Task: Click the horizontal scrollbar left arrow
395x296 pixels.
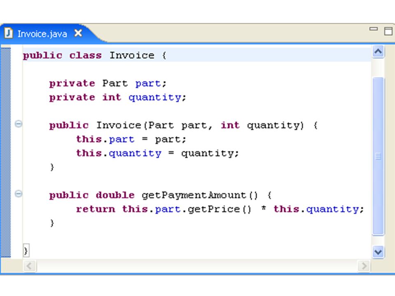Action: tap(30, 266)
